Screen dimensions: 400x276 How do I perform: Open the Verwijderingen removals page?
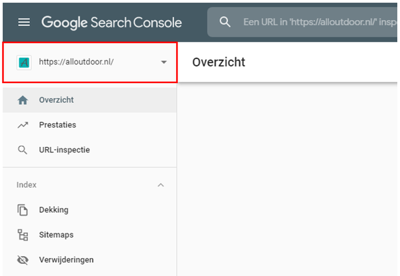[x=89, y=260]
